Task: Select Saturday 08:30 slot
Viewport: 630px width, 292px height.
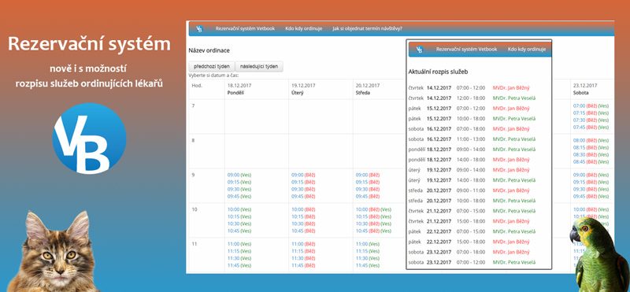Action: tap(591, 154)
